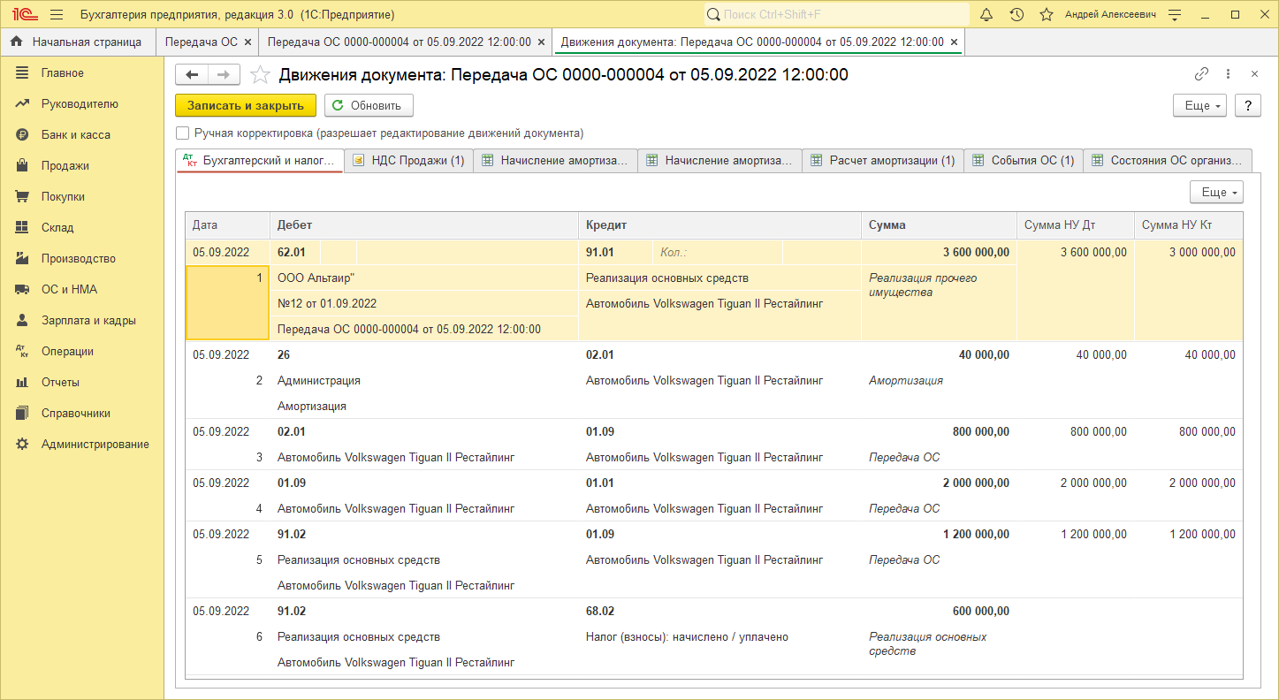This screenshot has width=1279, height=700.
Task: Click the Руководителю chart icon
Action: (23, 103)
